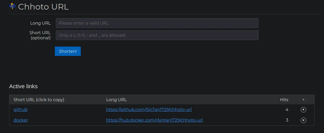Click the Long URL field label
The width and height of the screenshot is (324, 133).
coord(40,23)
